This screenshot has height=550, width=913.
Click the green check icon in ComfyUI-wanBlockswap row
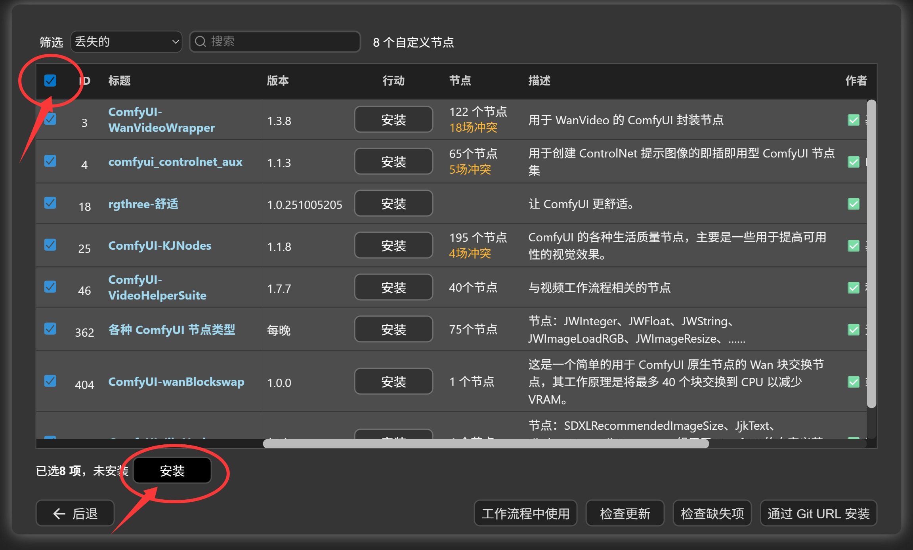click(x=853, y=382)
